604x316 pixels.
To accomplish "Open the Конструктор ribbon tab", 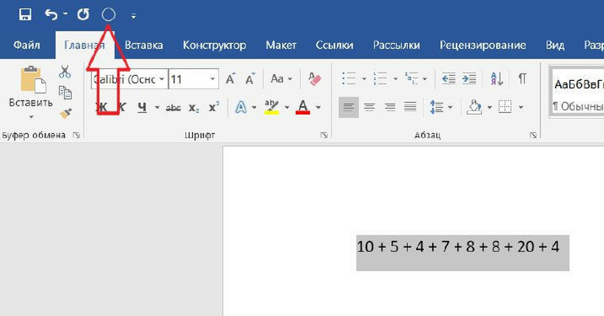I will (214, 45).
